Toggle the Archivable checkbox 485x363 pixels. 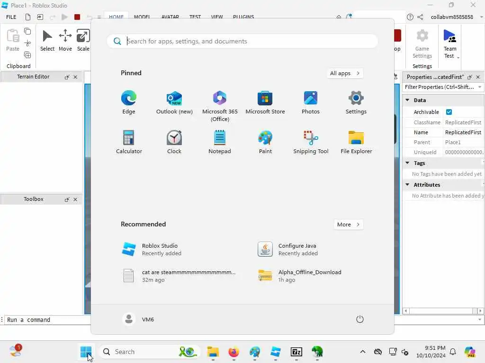[x=449, y=112]
